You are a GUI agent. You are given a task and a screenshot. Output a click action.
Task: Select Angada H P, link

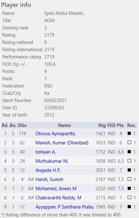click(48, 170)
